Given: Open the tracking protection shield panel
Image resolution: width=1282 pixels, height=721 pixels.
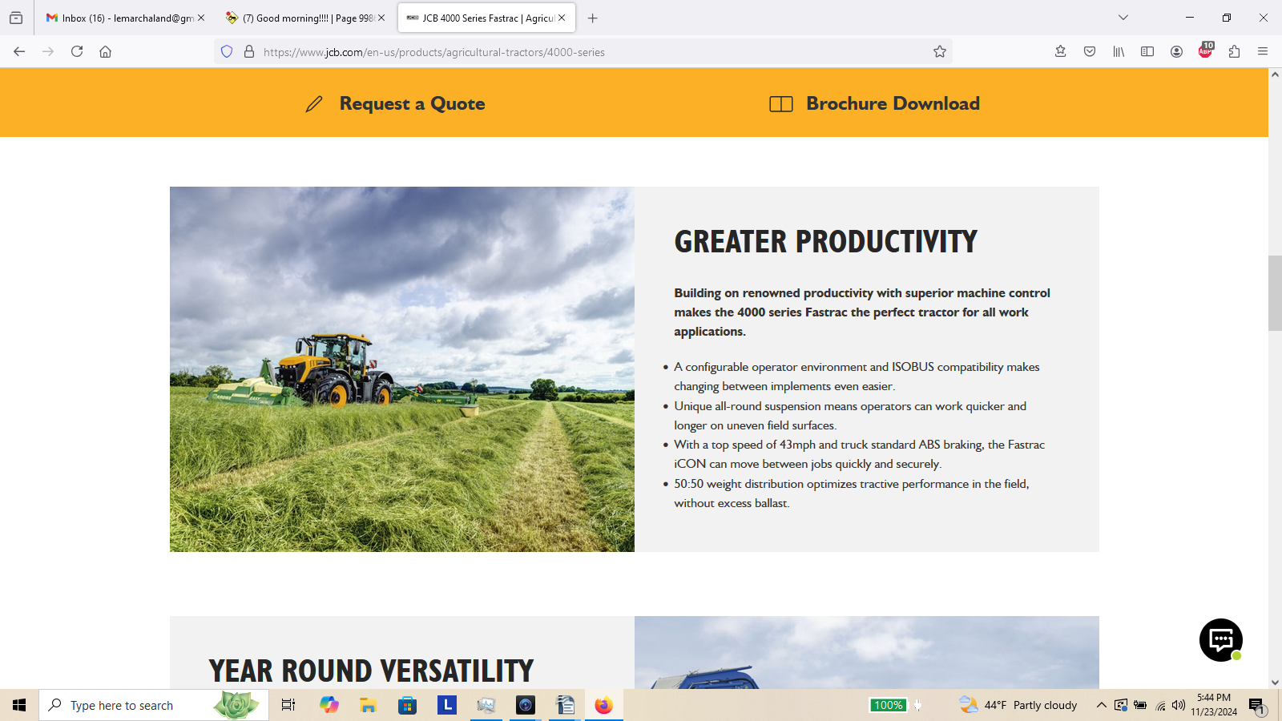Looking at the screenshot, I should [x=227, y=52].
